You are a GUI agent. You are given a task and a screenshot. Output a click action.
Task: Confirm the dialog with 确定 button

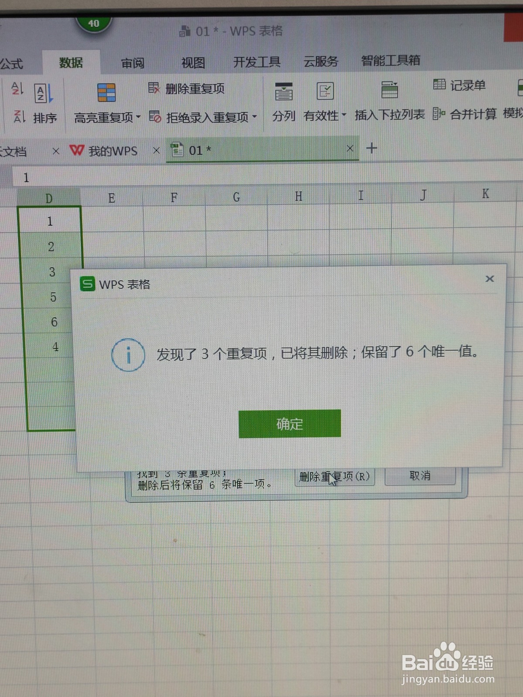290,424
